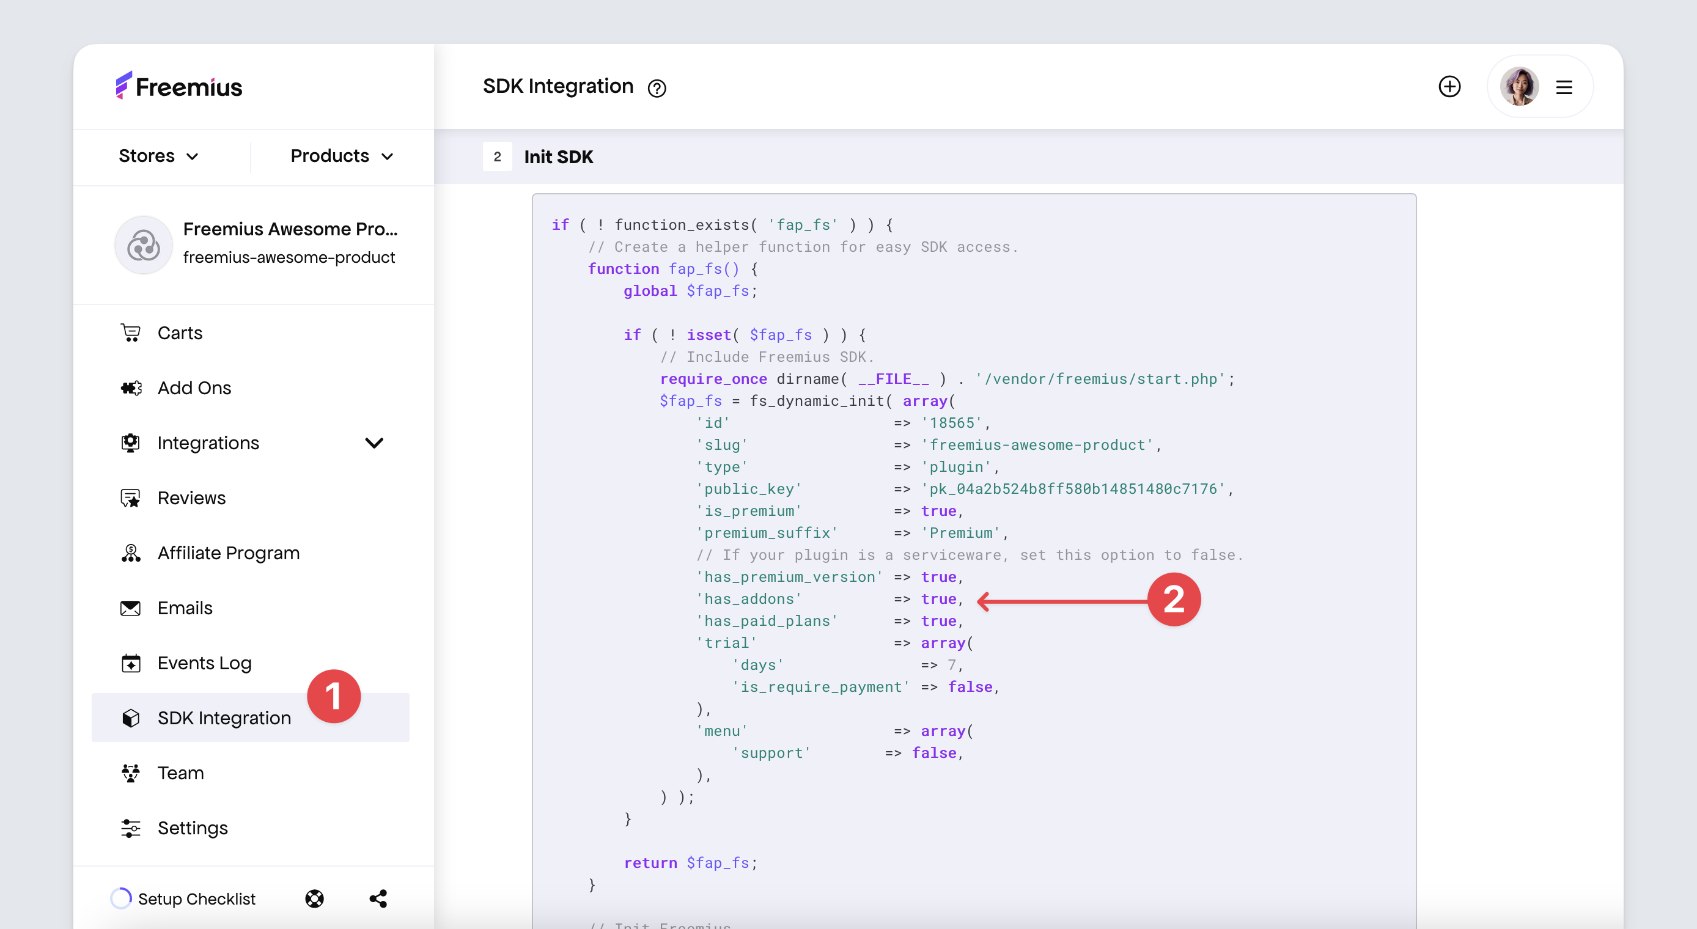Click the Freemius Awesome Product logo icon

[144, 244]
